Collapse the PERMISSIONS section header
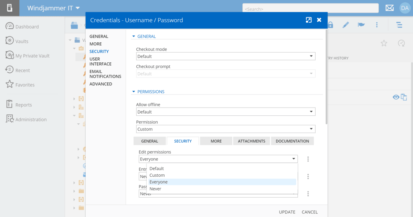Viewport: 413px width, 217px height. (x=148, y=92)
